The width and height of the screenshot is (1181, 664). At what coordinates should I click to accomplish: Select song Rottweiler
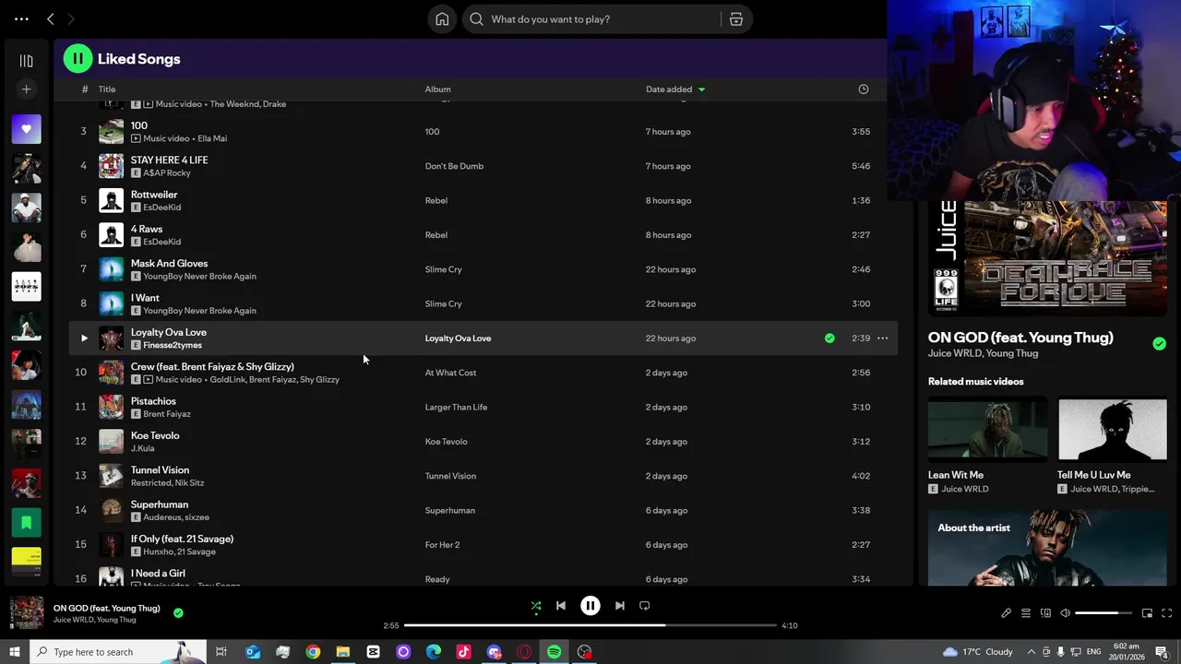[x=154, y=195]
